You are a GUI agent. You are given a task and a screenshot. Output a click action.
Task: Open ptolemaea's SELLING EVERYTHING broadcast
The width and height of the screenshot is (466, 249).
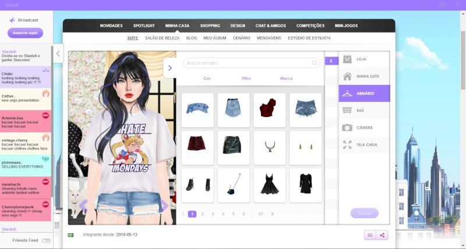pyautogui.click(x=26, y=166)
